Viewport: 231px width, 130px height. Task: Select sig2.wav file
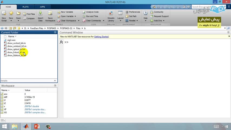(11, 40)
